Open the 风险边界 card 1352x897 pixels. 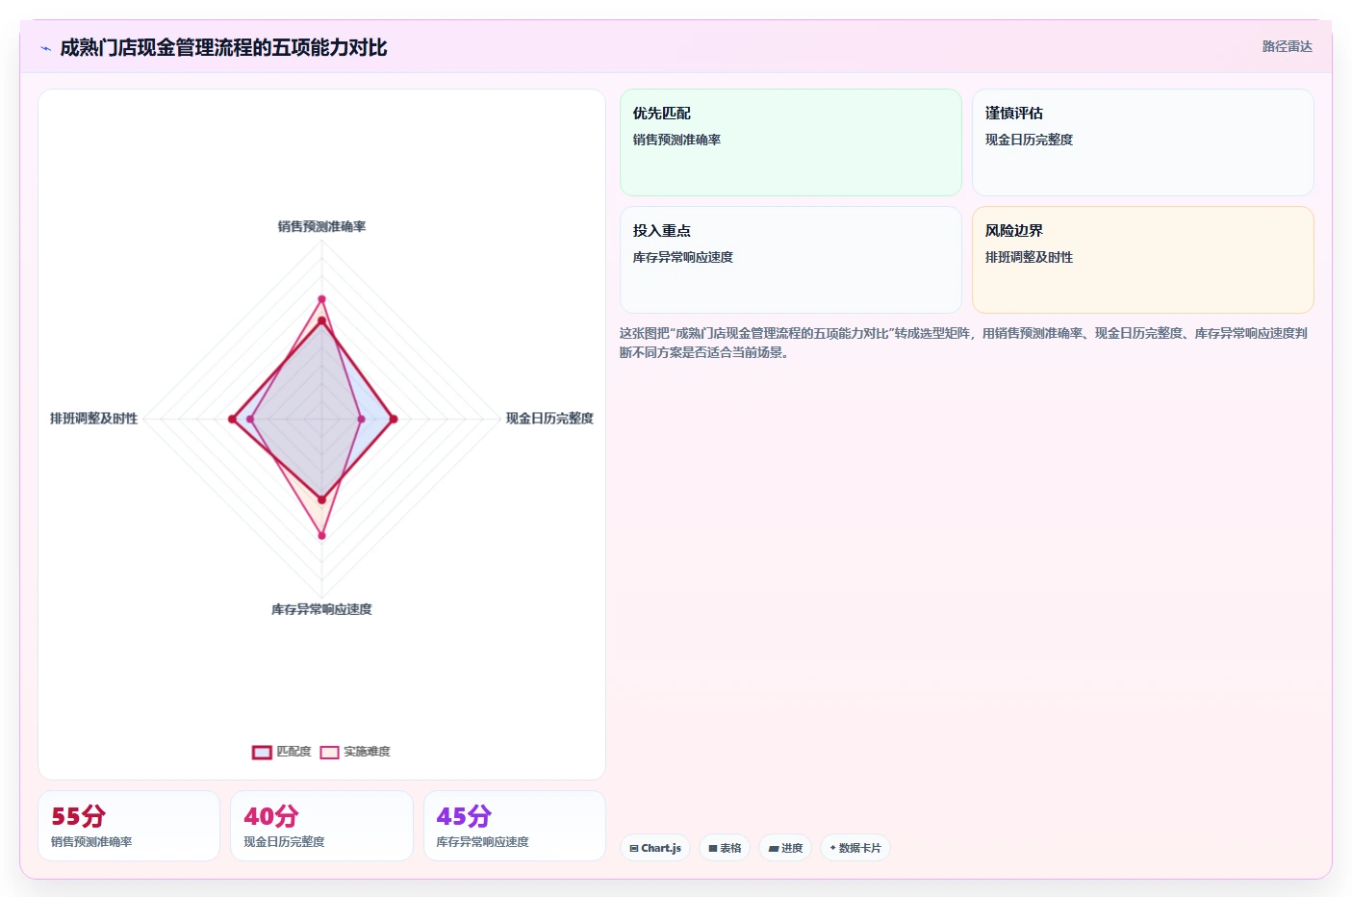(x=1143, y=260)
